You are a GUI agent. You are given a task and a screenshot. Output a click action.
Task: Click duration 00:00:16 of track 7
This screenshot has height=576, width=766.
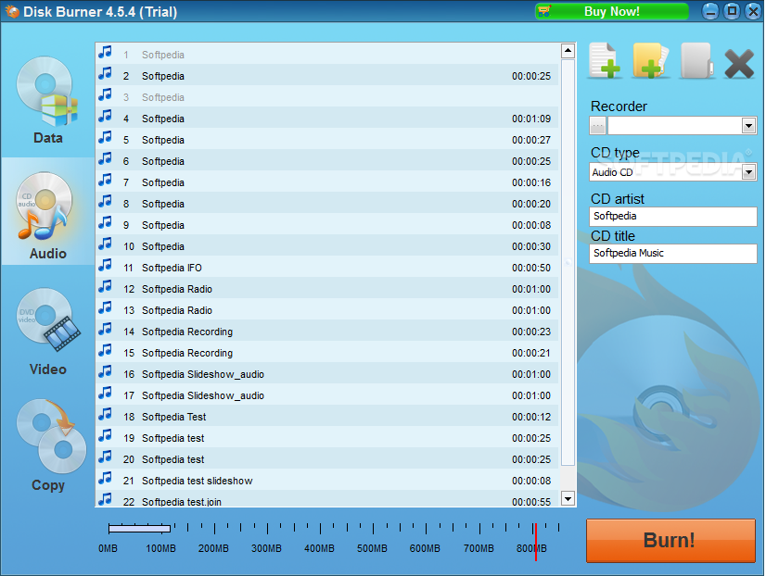[x=531, y=183]
